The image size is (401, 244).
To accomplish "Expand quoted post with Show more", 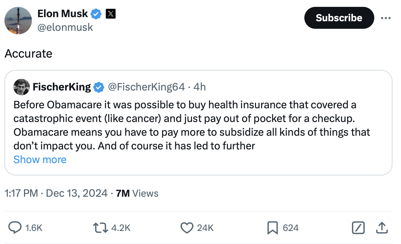I will pos(40,159).
